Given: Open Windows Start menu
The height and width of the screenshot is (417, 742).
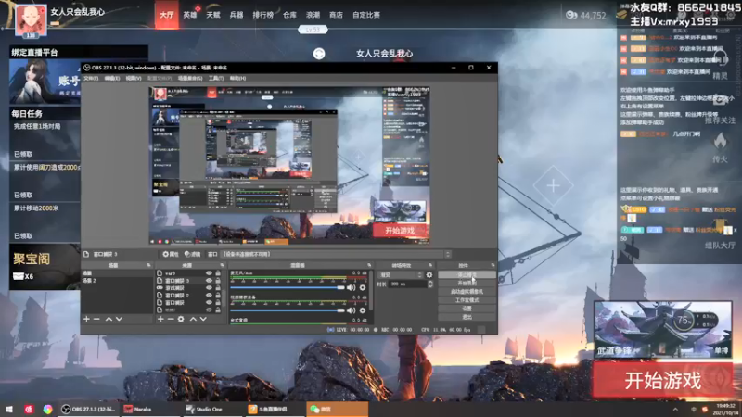Looking at the screenshot, I should point(9,409).
